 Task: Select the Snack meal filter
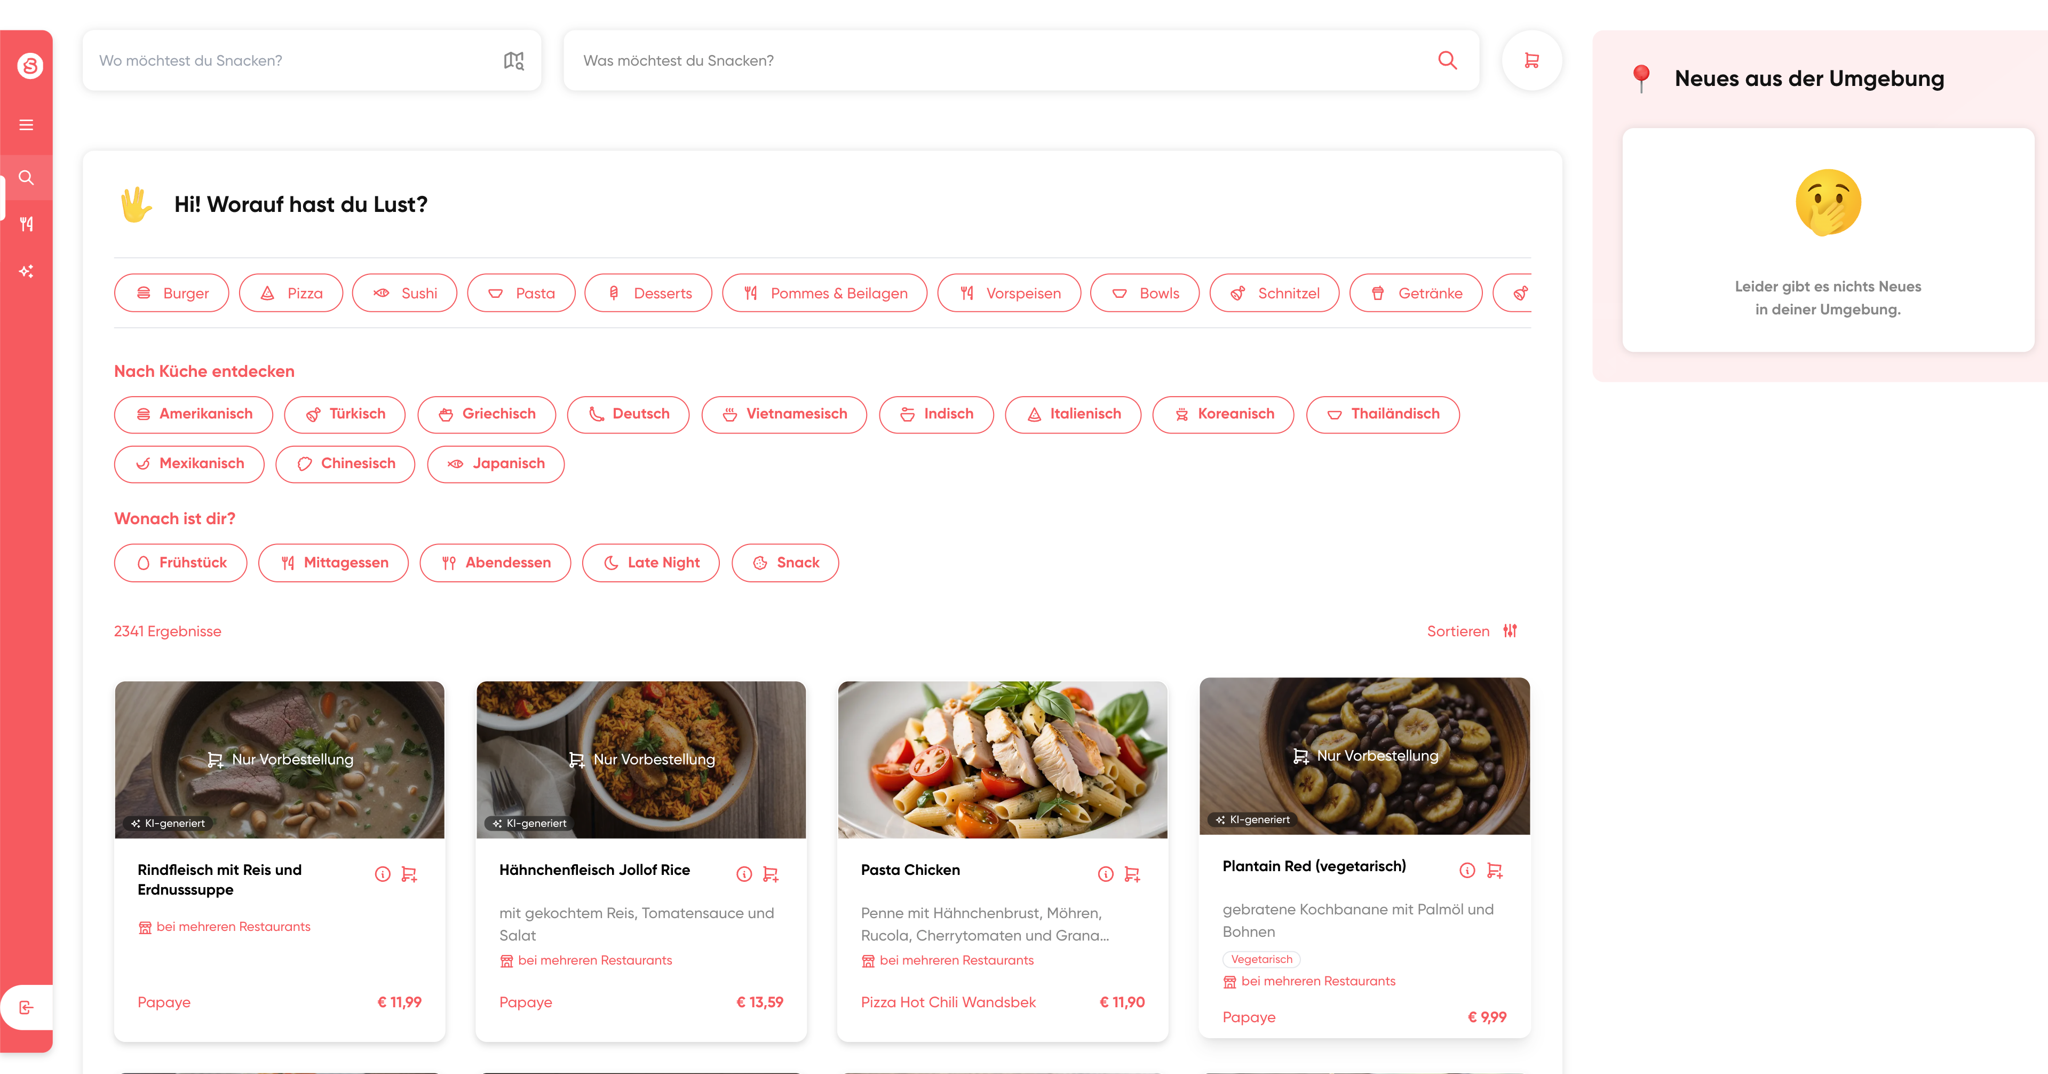coord(785,563)
